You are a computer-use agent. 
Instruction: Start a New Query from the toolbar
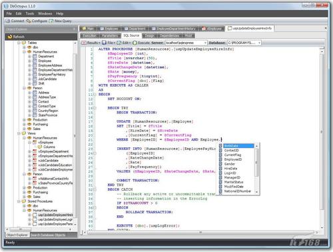(61, 21)
